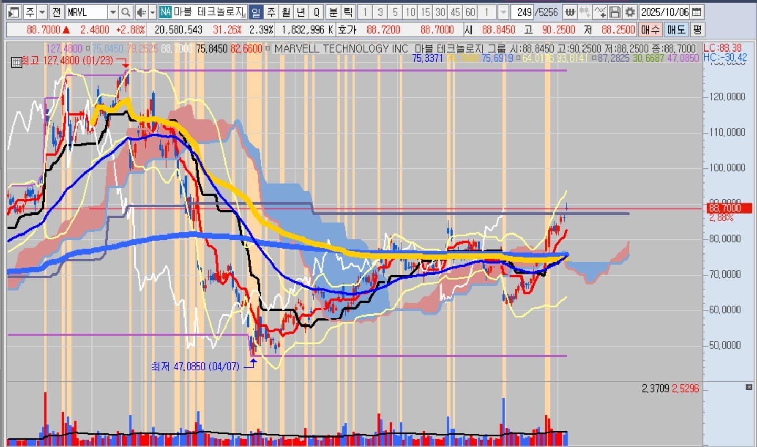Click the 1,832,996 K trading value
Screen dimensions: 757x447
click(308, 30)
